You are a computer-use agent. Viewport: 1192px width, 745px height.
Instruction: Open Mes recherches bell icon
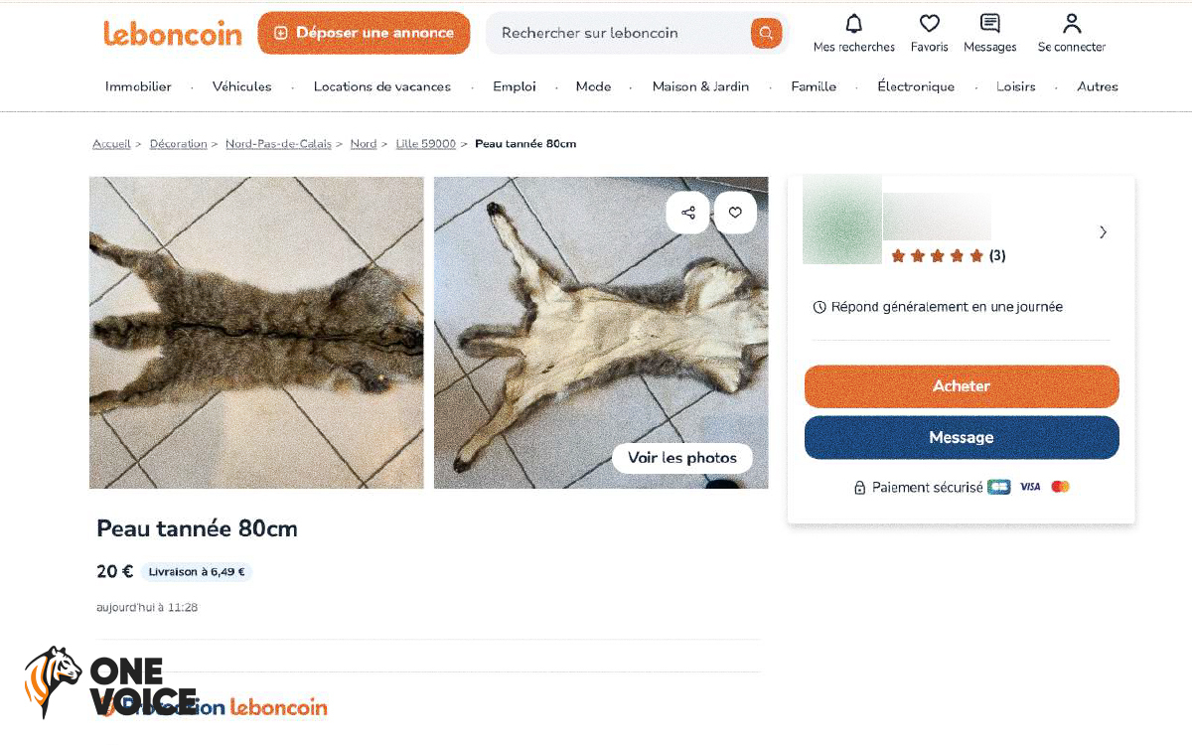point(853,24)
